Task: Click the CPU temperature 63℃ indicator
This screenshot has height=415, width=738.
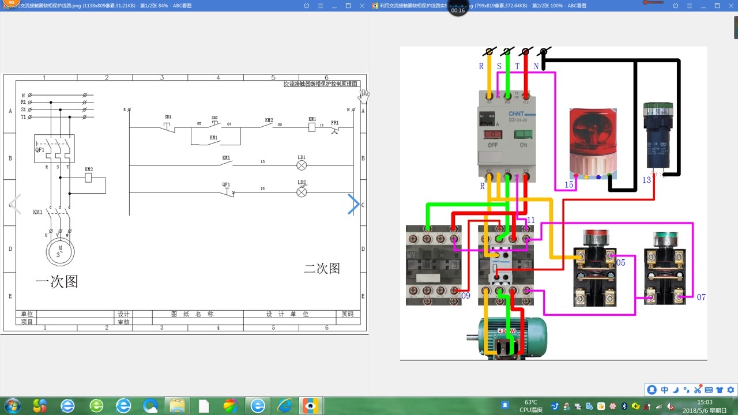Action: pyautogui.click(x=531, y=406)
